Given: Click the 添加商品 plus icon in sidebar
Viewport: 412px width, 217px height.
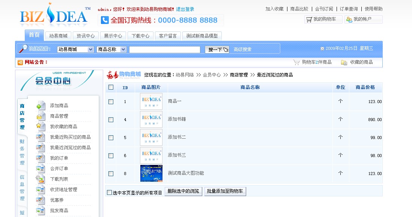Looking at the screenshot, I should [41, 106].
